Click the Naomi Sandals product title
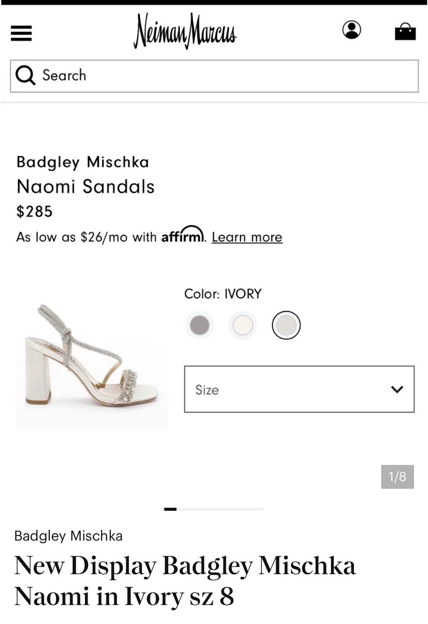428x624 pixels. (85, 186)
